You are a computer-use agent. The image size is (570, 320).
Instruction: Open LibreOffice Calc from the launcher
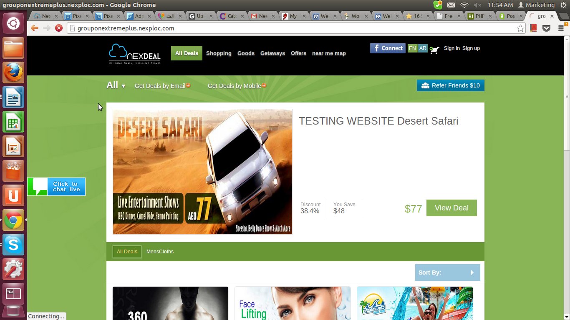tap(13, 122)
